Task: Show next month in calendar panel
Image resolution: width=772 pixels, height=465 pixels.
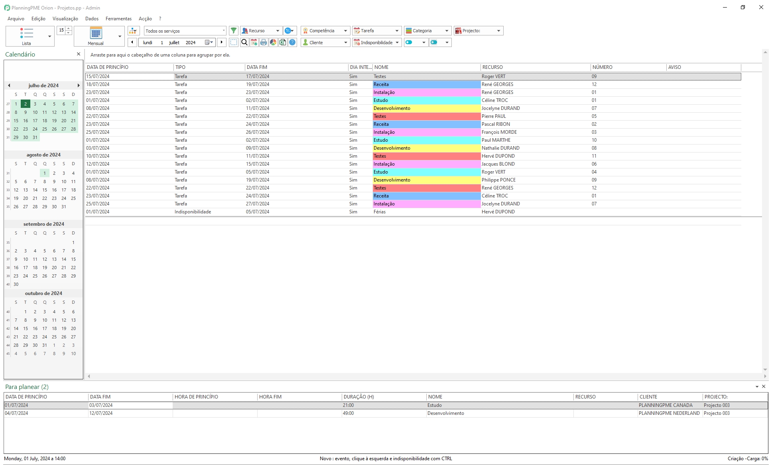Action: coord(79,85)
